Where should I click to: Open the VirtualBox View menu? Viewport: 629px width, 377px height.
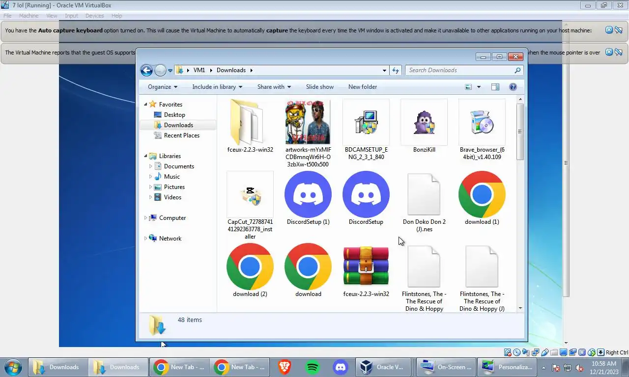point(52,16)
